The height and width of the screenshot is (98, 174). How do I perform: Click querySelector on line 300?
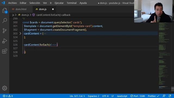tap(62, 22)
